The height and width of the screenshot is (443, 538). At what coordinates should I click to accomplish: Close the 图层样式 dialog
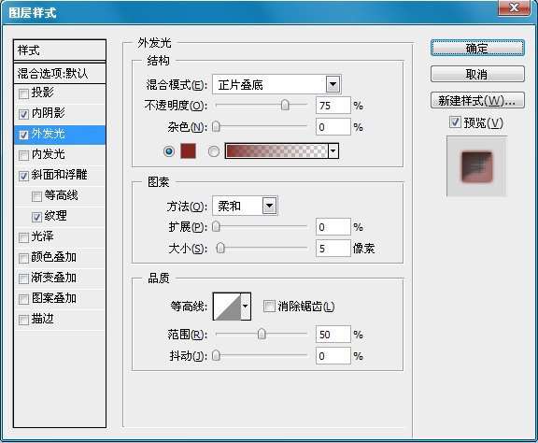click(514, 7)
